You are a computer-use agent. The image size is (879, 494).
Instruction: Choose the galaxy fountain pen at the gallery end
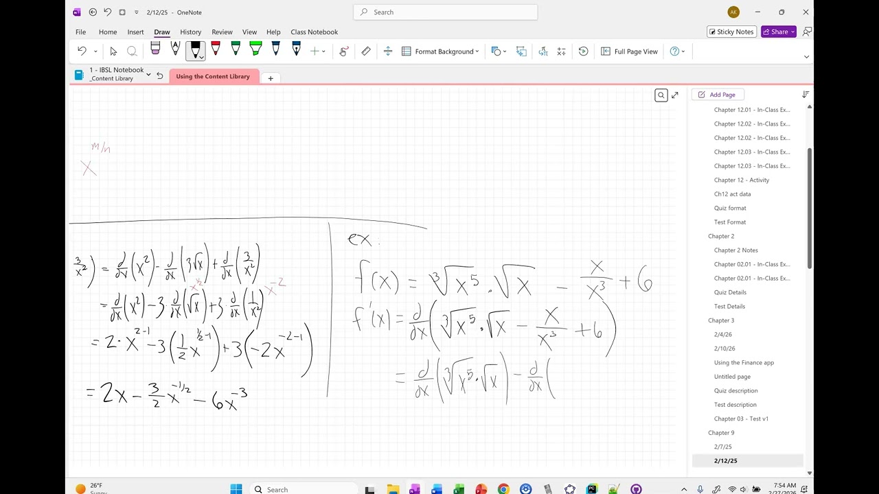click(x=296, y=49)
